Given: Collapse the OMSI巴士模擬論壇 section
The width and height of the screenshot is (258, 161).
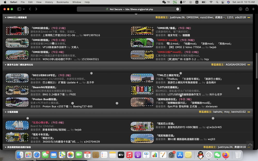Looking at the screenshot, I should pos(249,18).
